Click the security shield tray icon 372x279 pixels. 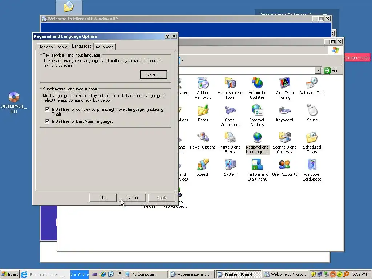click(313, 274)
